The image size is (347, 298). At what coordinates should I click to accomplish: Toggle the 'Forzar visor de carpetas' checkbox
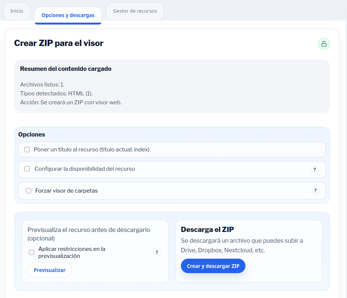pos(29,191)
